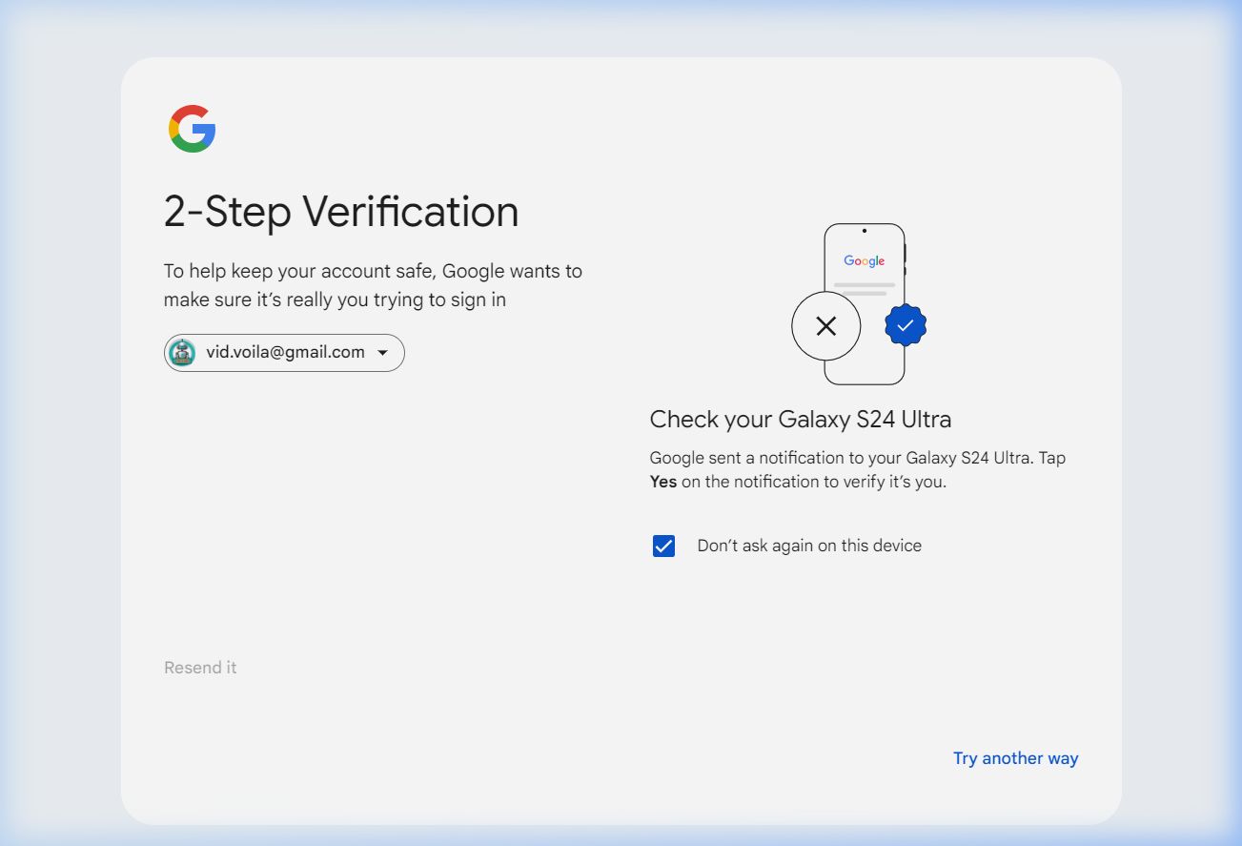Click the "2-Step Verification" heading

click(341, 212)
